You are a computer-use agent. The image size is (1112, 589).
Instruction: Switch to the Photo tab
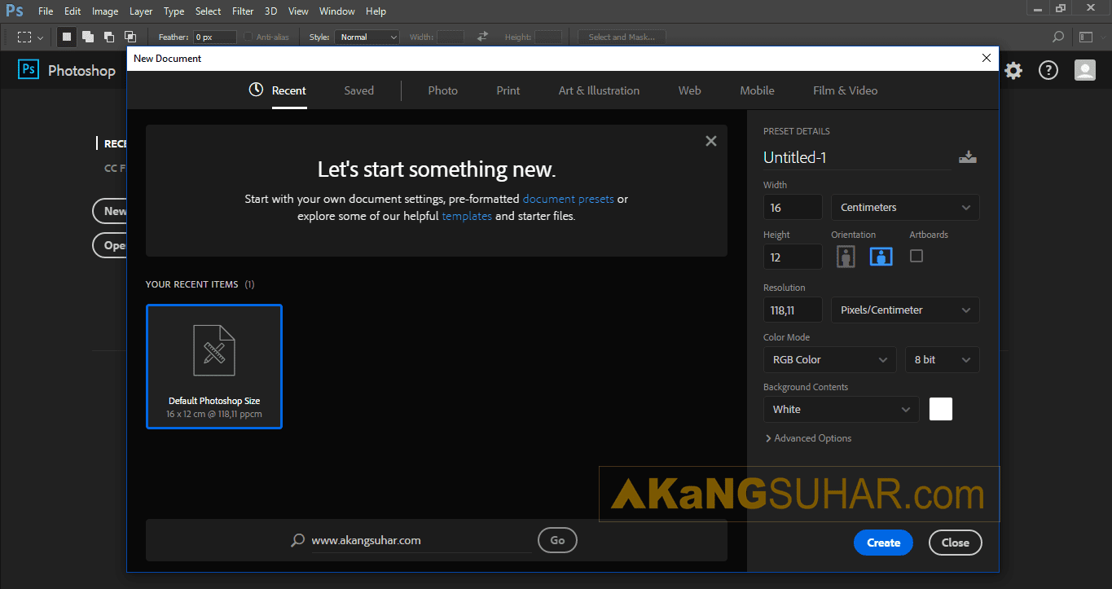(x=443, y=90)
